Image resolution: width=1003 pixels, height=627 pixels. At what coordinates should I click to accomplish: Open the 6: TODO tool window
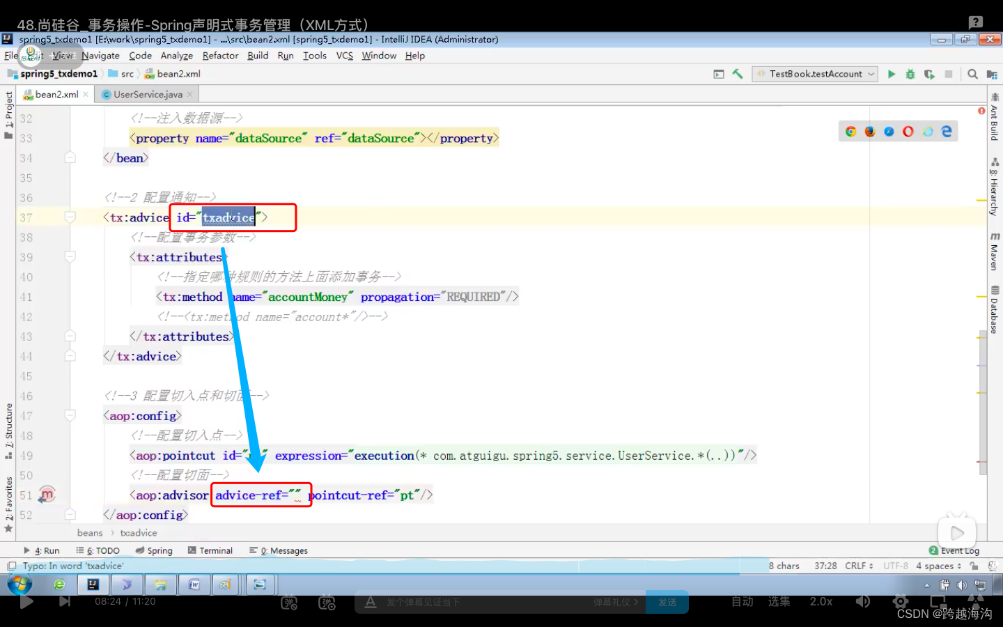98,550
